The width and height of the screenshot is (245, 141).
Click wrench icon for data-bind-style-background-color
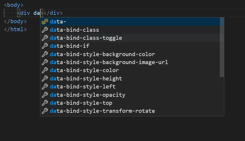pyautogui.click(x=45, y=54)
